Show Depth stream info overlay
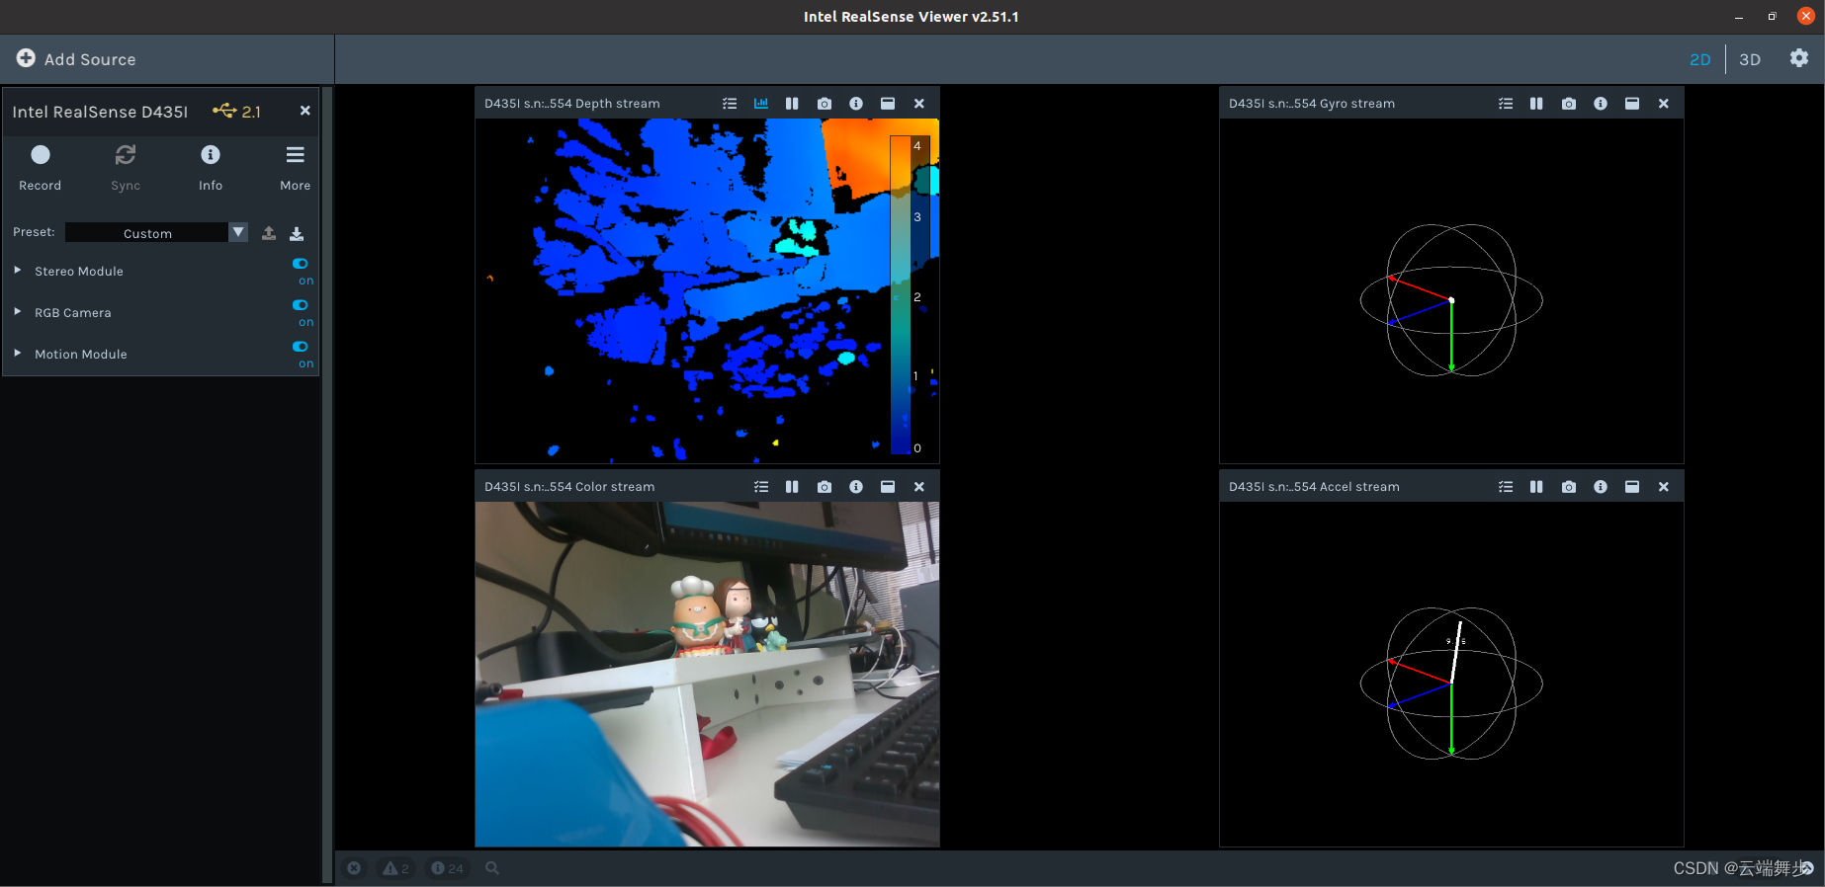Screen dimensions: 1825x887 tap(856, 104)
